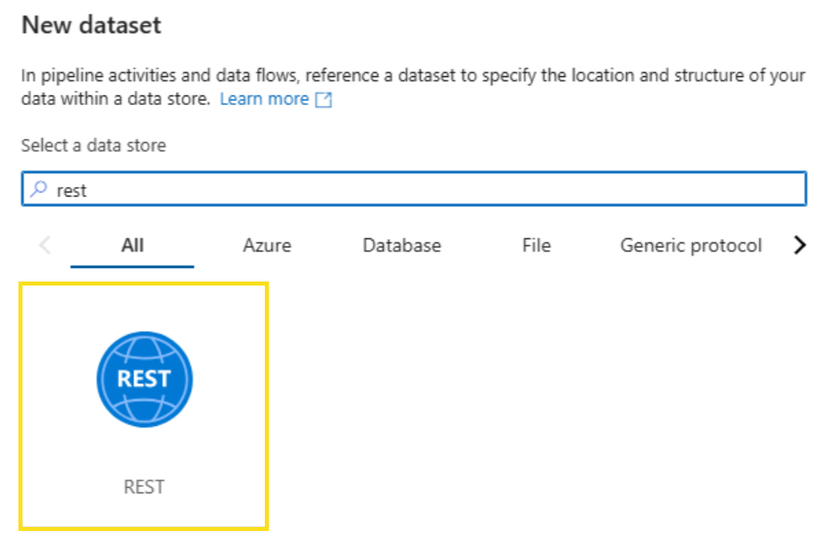Click the globe symbol inside the REST tile
The image size is (829, 539).
point(144,379)
